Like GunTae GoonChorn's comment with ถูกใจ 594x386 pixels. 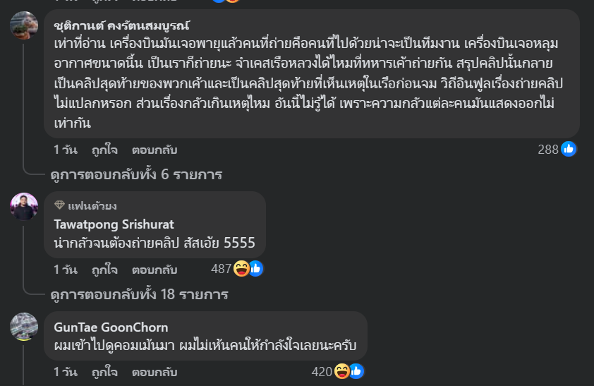pos(104,372)
